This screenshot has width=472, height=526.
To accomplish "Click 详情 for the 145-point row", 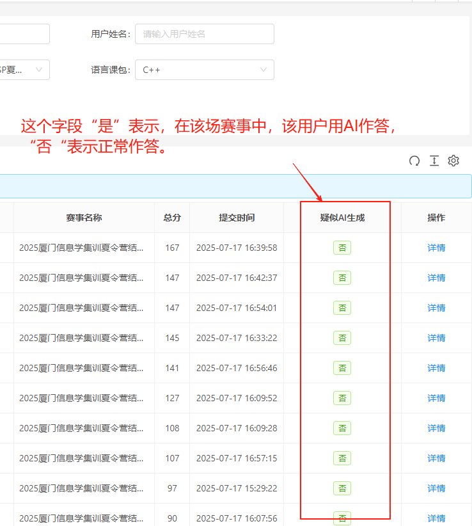I will coord(436,338).
